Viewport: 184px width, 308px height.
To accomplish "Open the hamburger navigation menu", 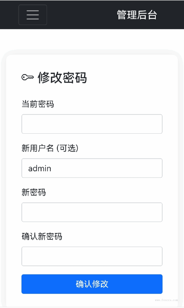I will tap(32, 14).
